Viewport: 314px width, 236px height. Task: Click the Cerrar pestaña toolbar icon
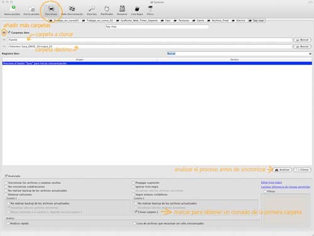31,10
